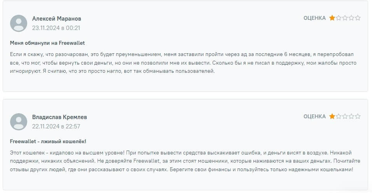
Task: Open the review titled "Freewallet - лживый кошелёк!"
Action: (x=48, y=141)
